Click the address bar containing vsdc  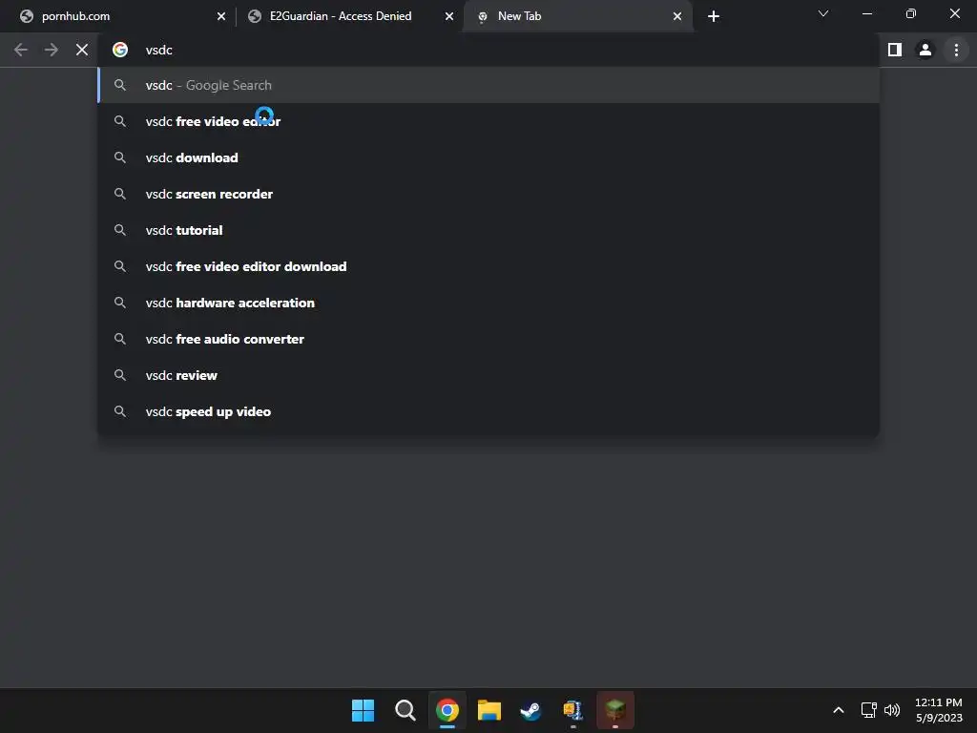click(489, 50)
